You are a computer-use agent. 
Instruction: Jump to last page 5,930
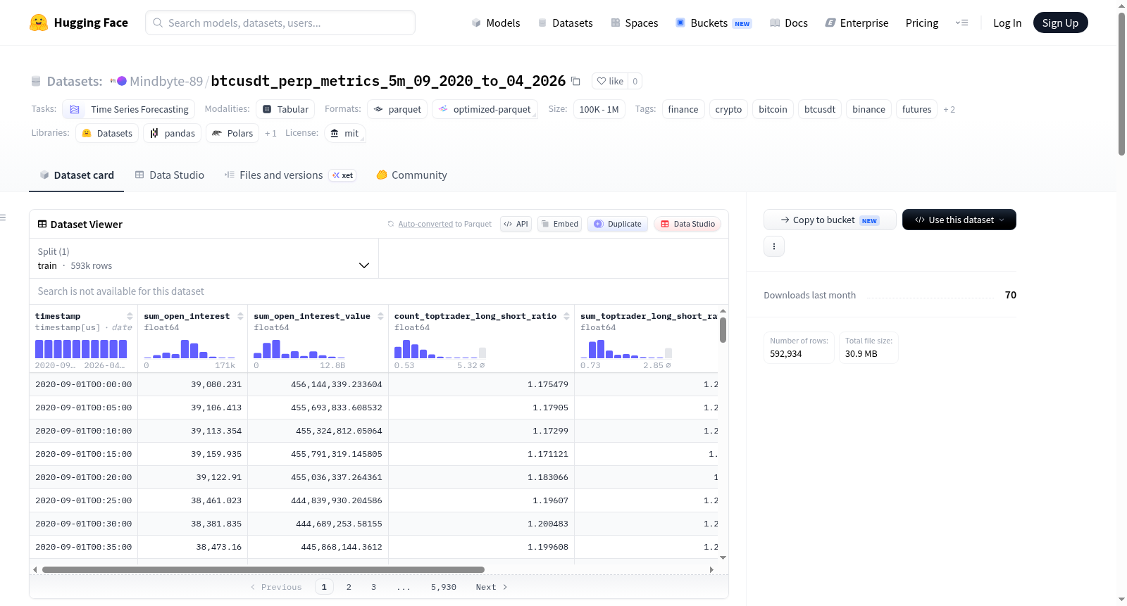[x=444, y=587]
